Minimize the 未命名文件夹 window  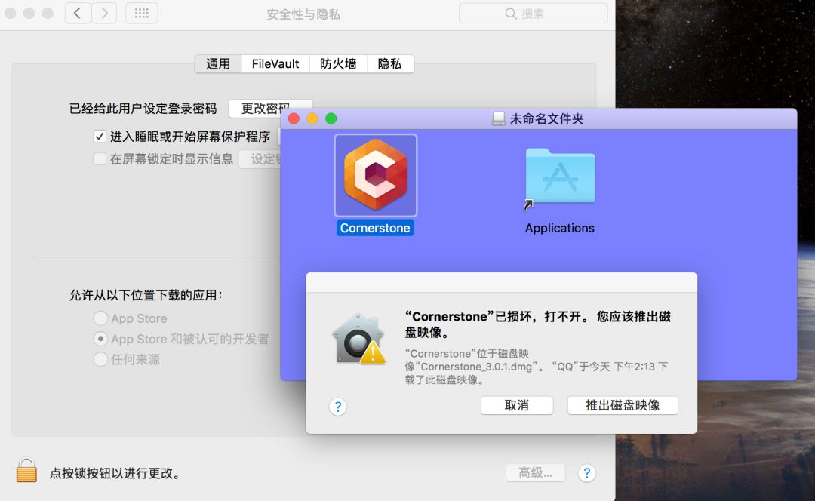(x=312, y=118)
